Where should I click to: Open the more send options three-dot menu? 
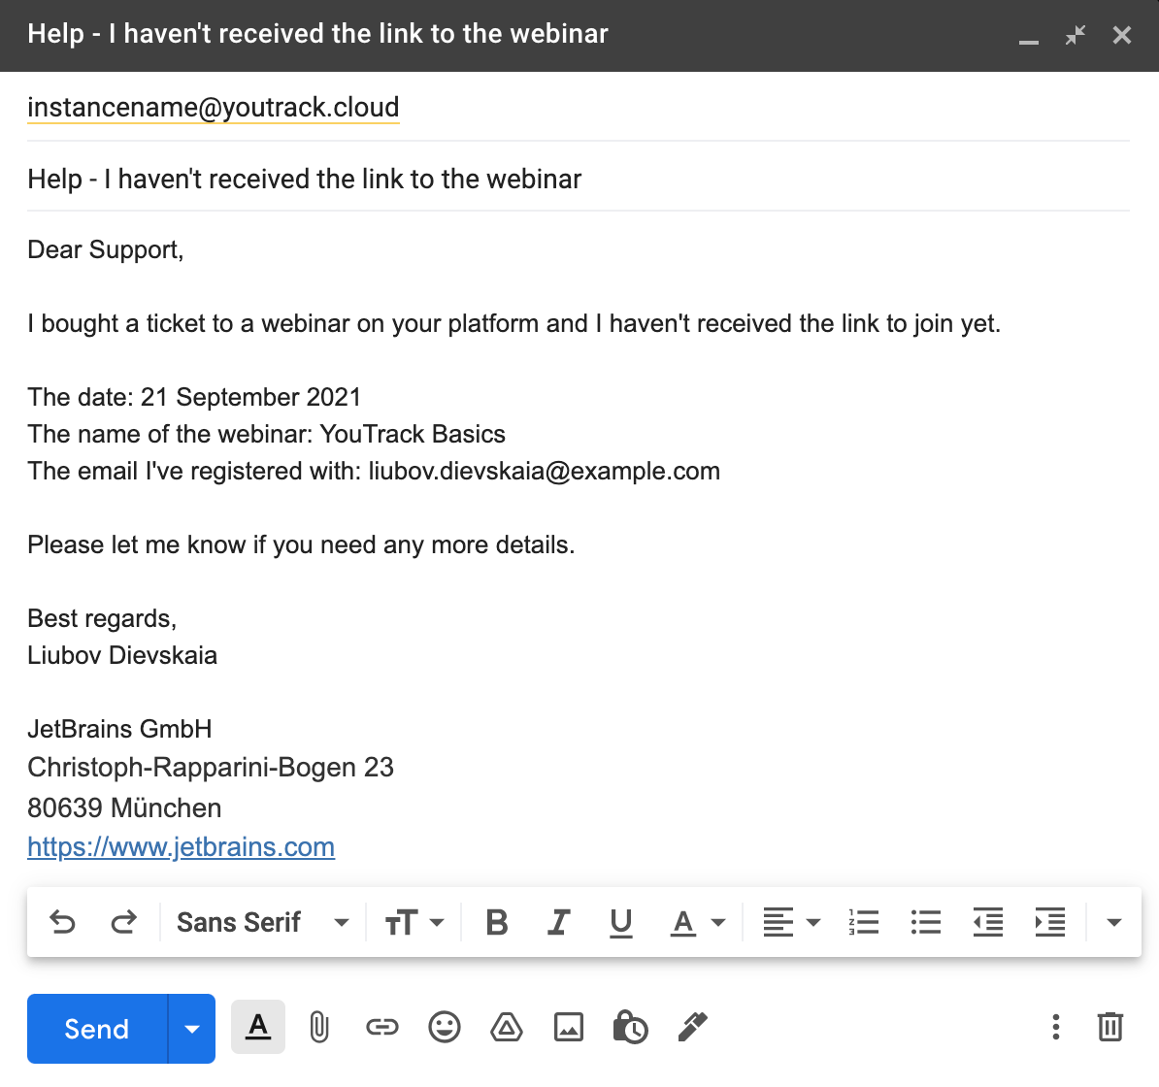[1055, 1027]
